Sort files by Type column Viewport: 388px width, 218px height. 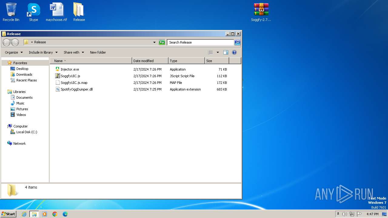tap(186, 61)
